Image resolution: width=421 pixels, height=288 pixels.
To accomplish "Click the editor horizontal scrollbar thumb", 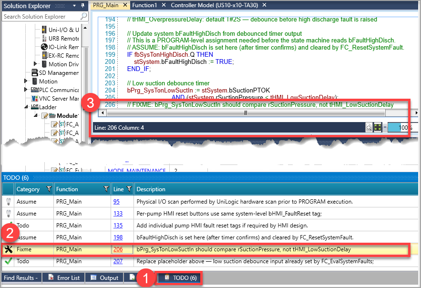I will [x=246, y=113].
